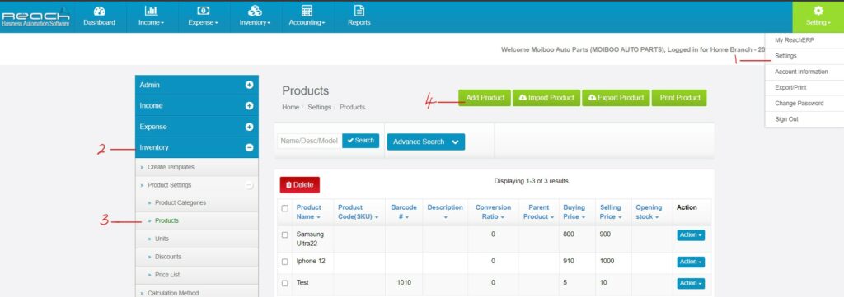Open the Dashboard gauge icon

[99, 11]
